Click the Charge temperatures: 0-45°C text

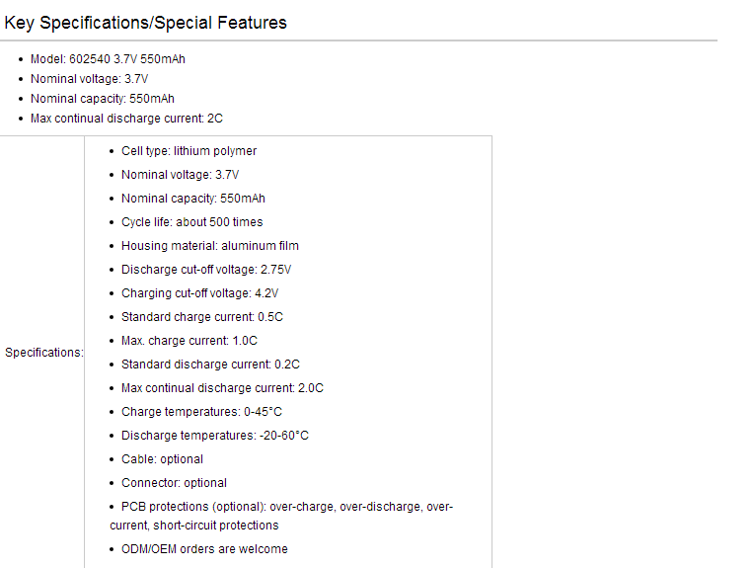201,411
